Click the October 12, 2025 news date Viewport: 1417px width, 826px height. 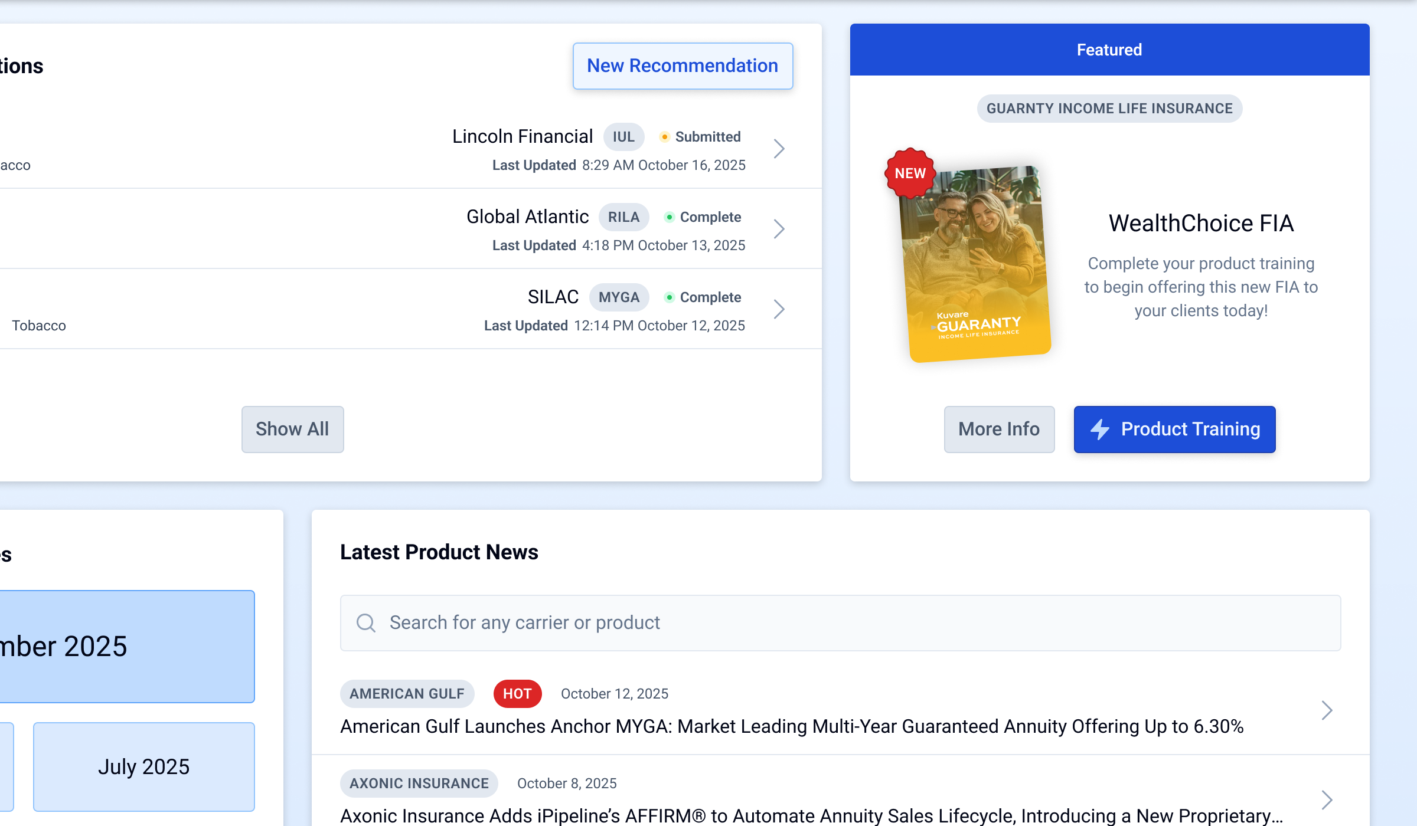(x=615, y=694)
